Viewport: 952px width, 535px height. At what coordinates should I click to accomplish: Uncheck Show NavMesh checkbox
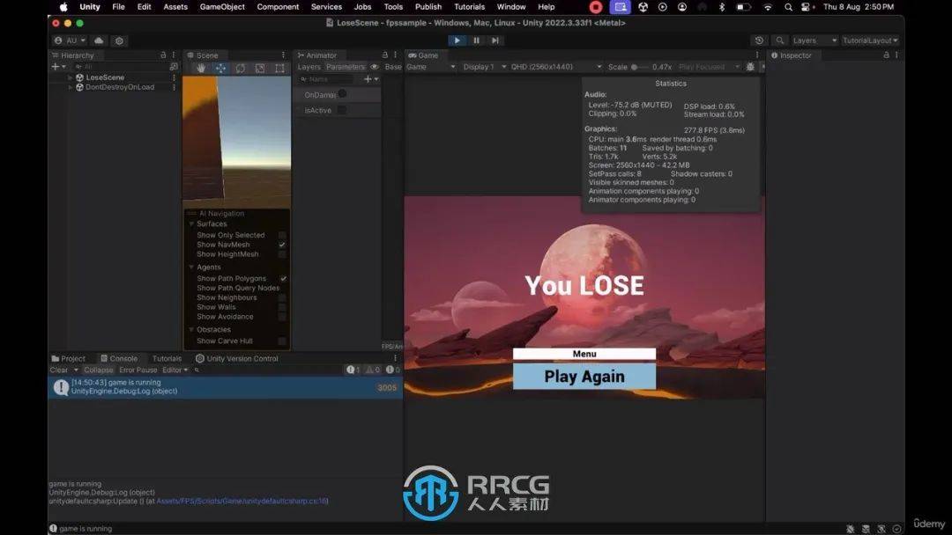click(282, 245)
